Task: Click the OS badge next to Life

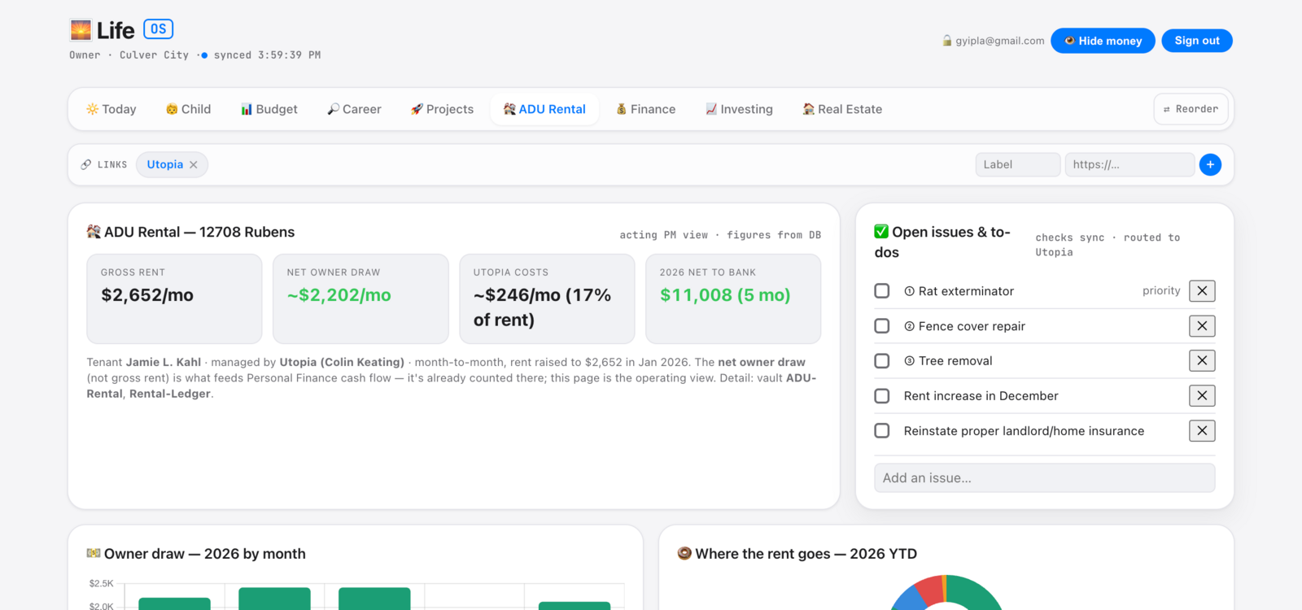Action: tap(159, 29)
